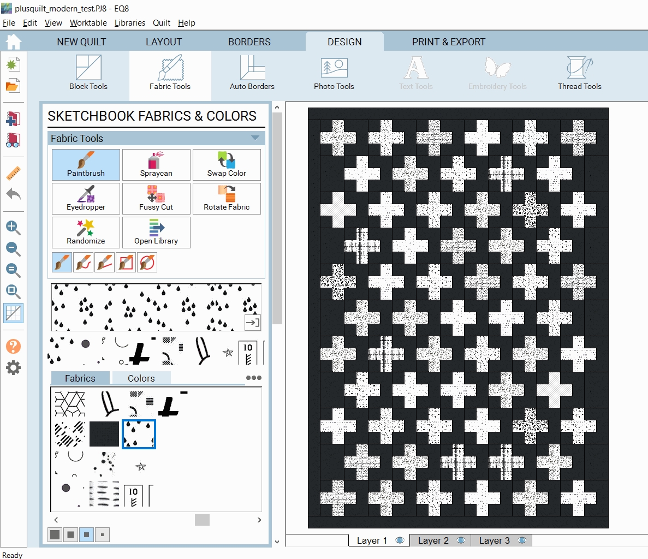Viewport: 648px width, 559px height.
Task: Select the raindrop fabric swatch in palette
Action: [139, 434]
